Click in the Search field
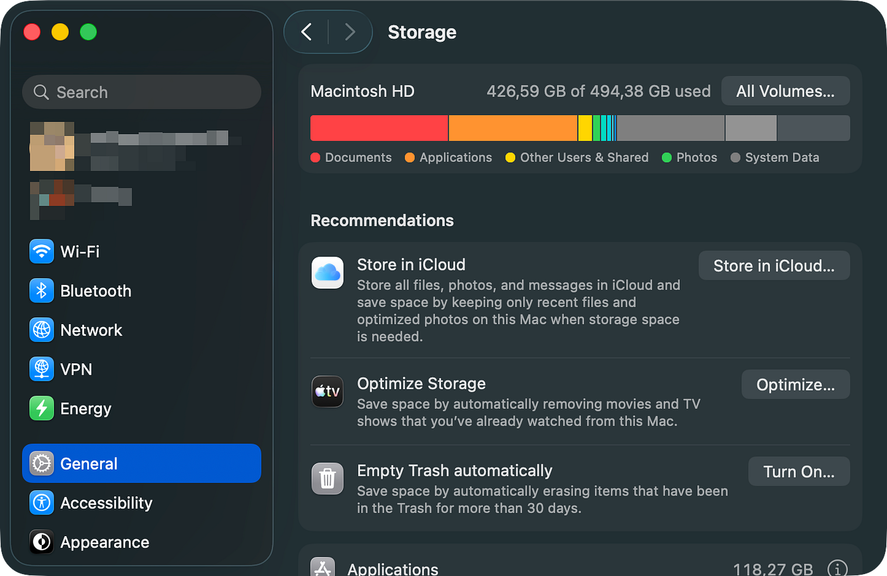This screenshot has height=576, width=887. (x=142, y=92)
